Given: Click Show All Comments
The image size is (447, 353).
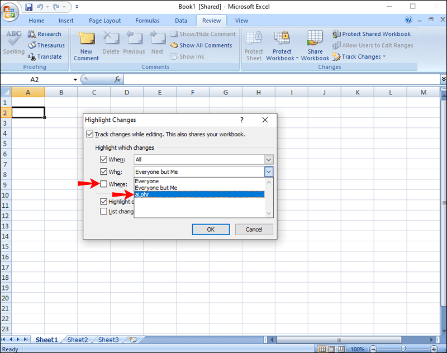Looking at the screenshot, I should pos(201,45).
